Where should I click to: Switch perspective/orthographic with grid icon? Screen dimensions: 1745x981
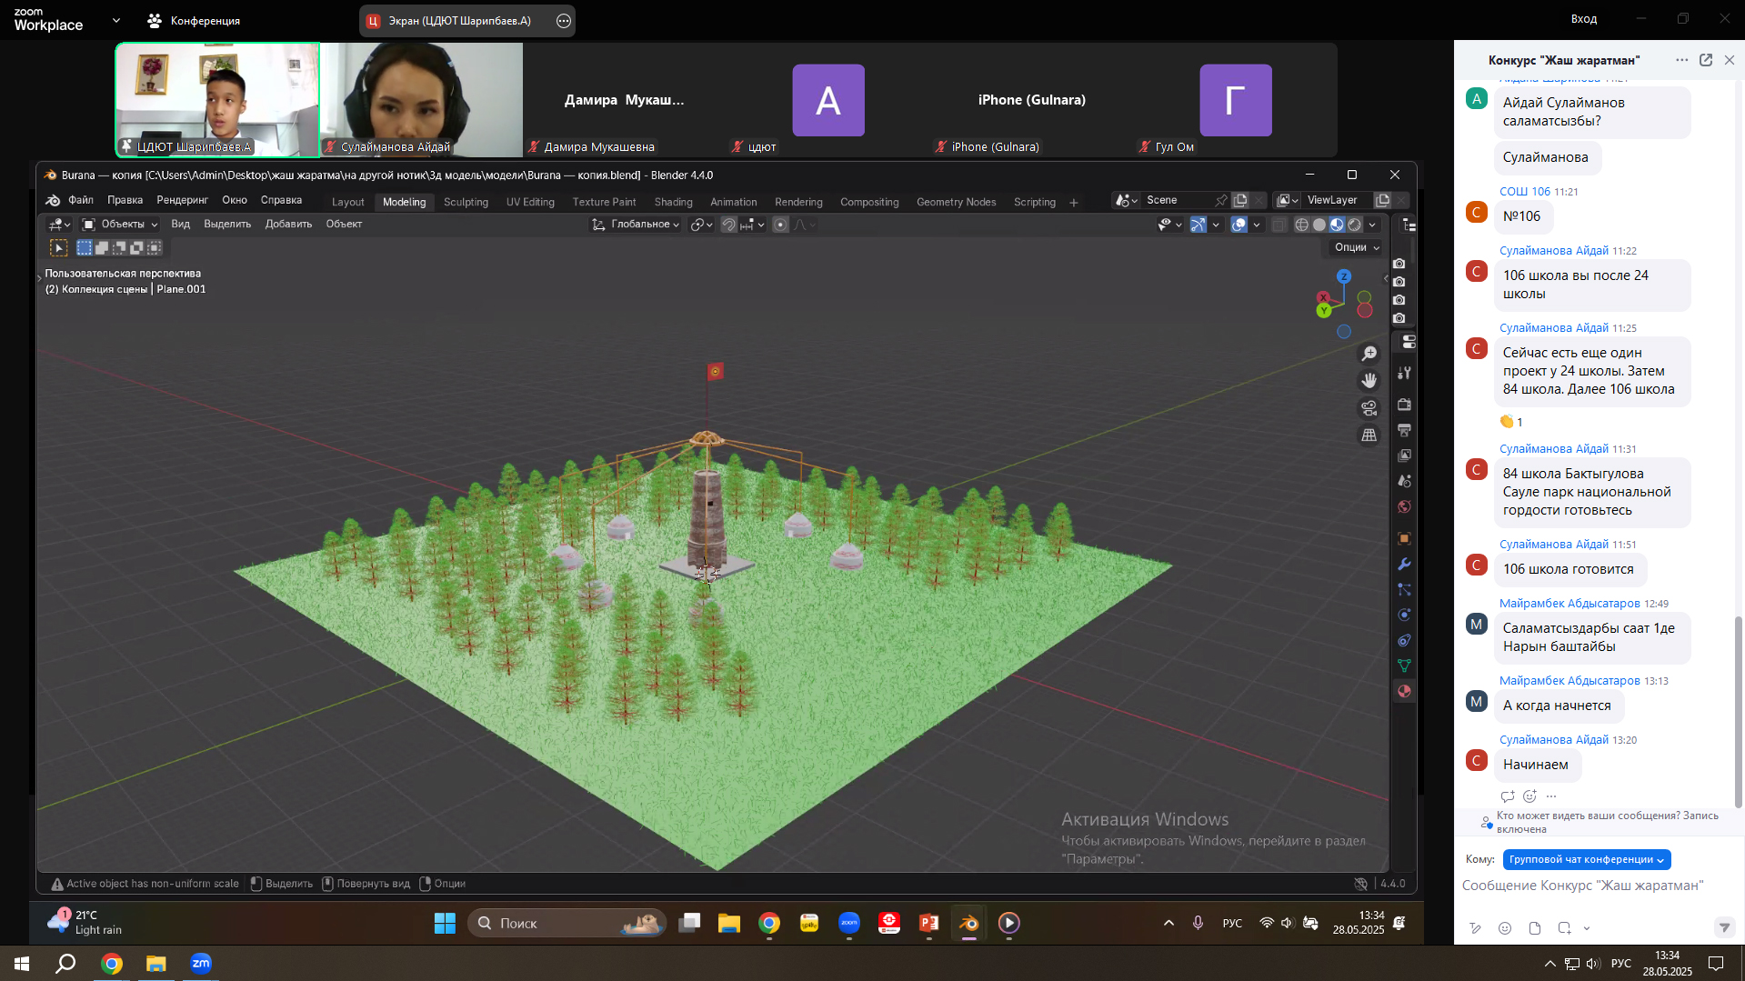1369,435
